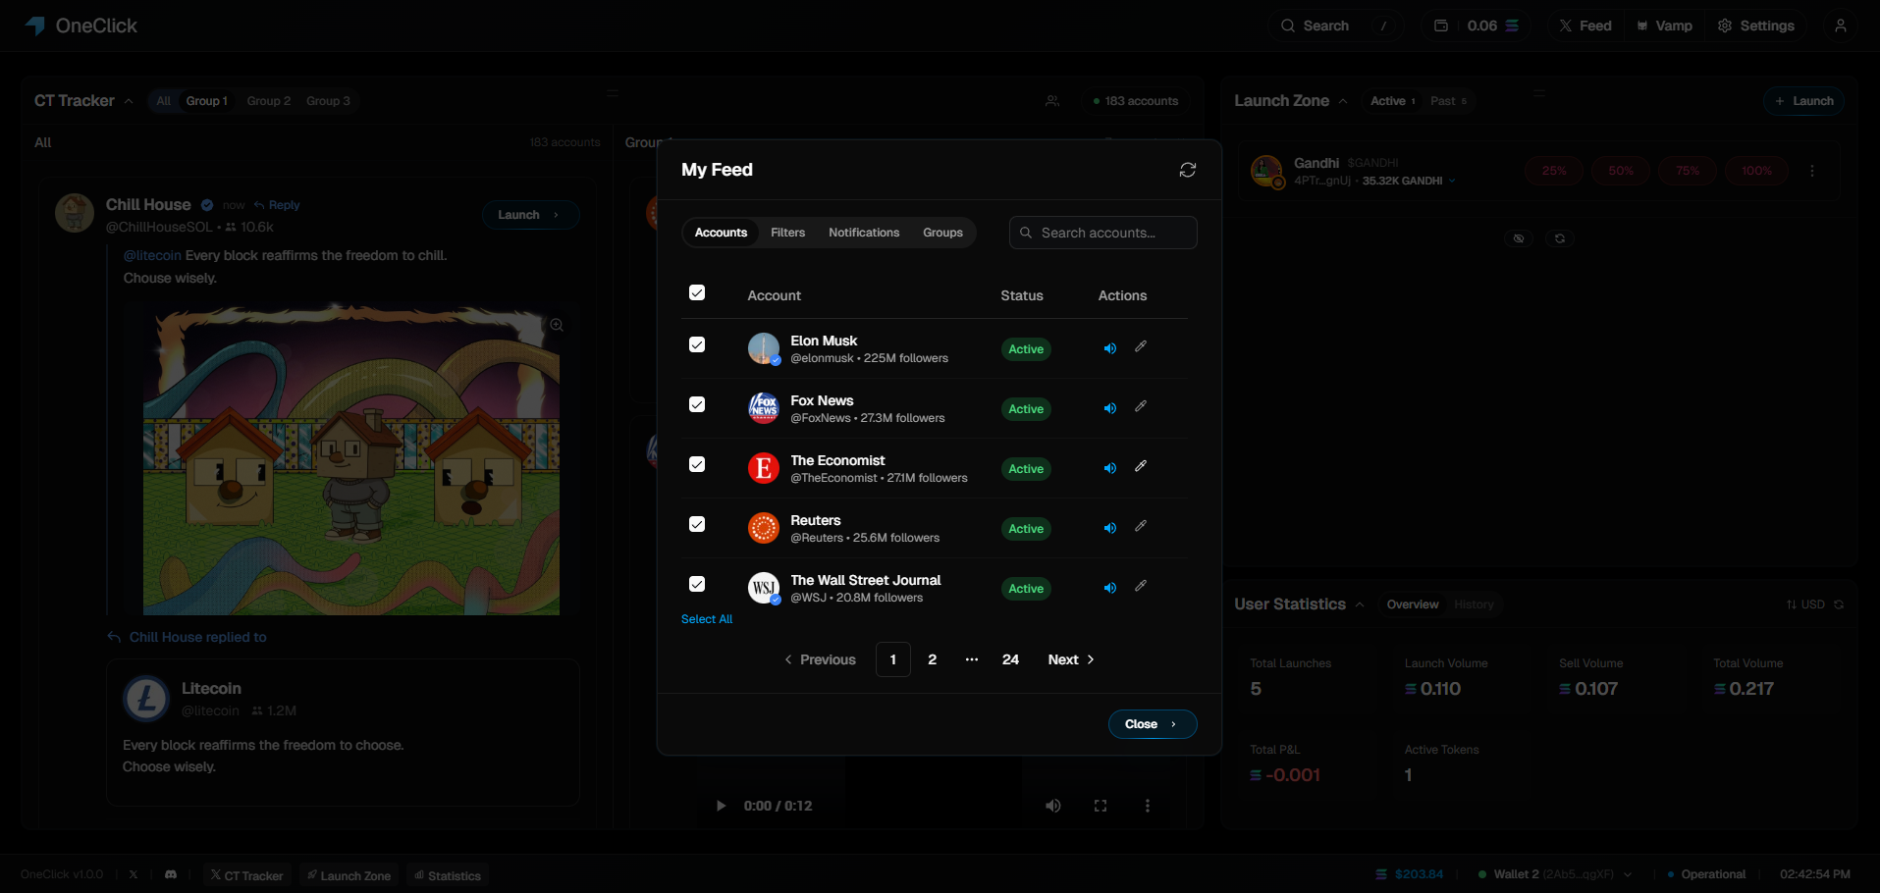Open the user profile icon in top bar
Viewport: 1880px width, 893px height.
pos(1841,26)
